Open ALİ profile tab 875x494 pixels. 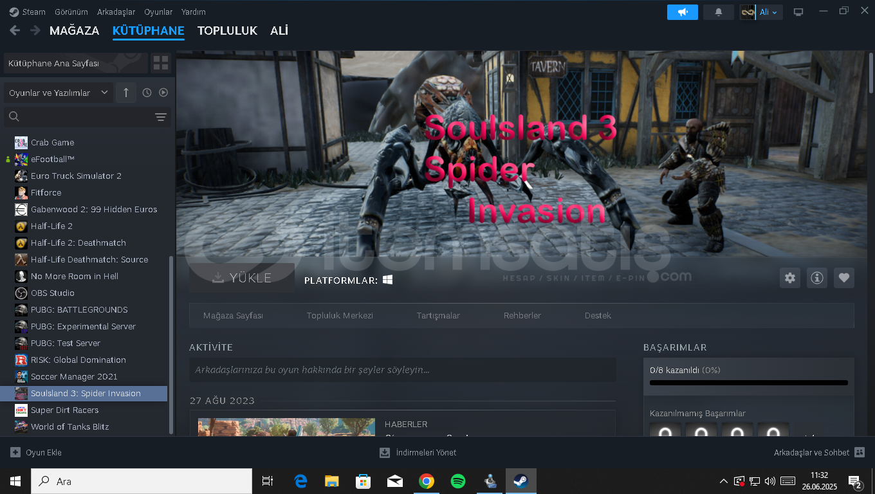pos(279,30)
